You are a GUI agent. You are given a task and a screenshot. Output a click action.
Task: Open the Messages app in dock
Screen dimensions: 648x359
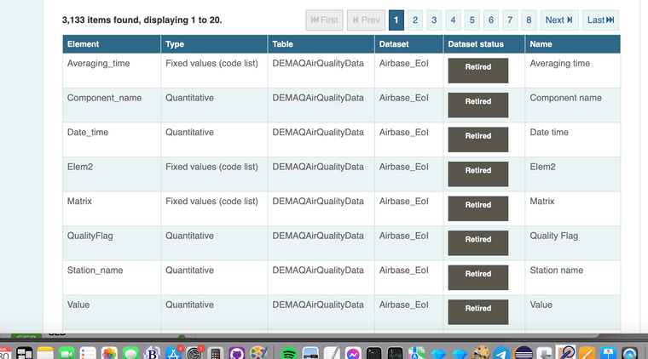tap(130, 353)
